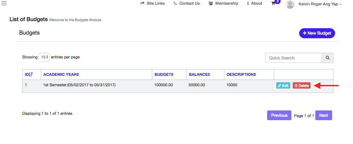Expand Kelvin Roger Ang Yap user menu
Image resolution: width=353 pixels, height=144 pixels.
tap(320, 4)
